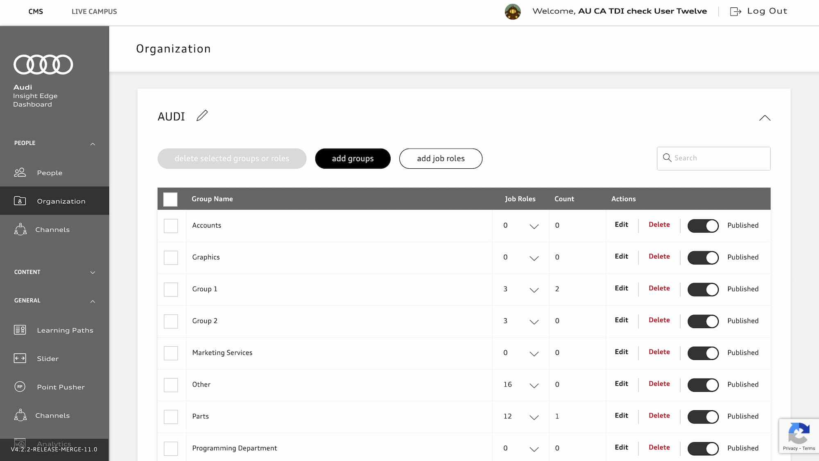Switch to the LIVE CAMPUS tab
819x461 pixels.
click(94, 11)
